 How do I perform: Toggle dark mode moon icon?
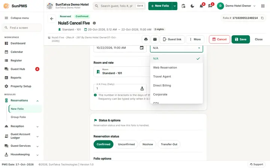pos(192,6)
